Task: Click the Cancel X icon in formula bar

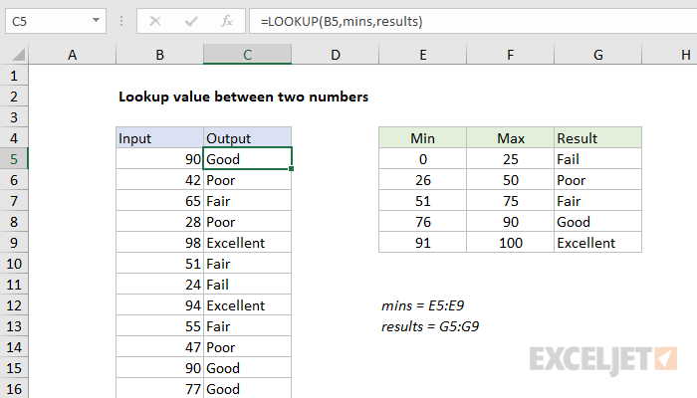Action: click(155, 21)
